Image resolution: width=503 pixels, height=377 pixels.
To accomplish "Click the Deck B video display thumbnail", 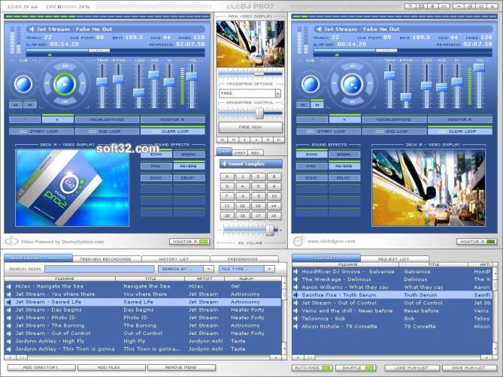I will [429, 188].
